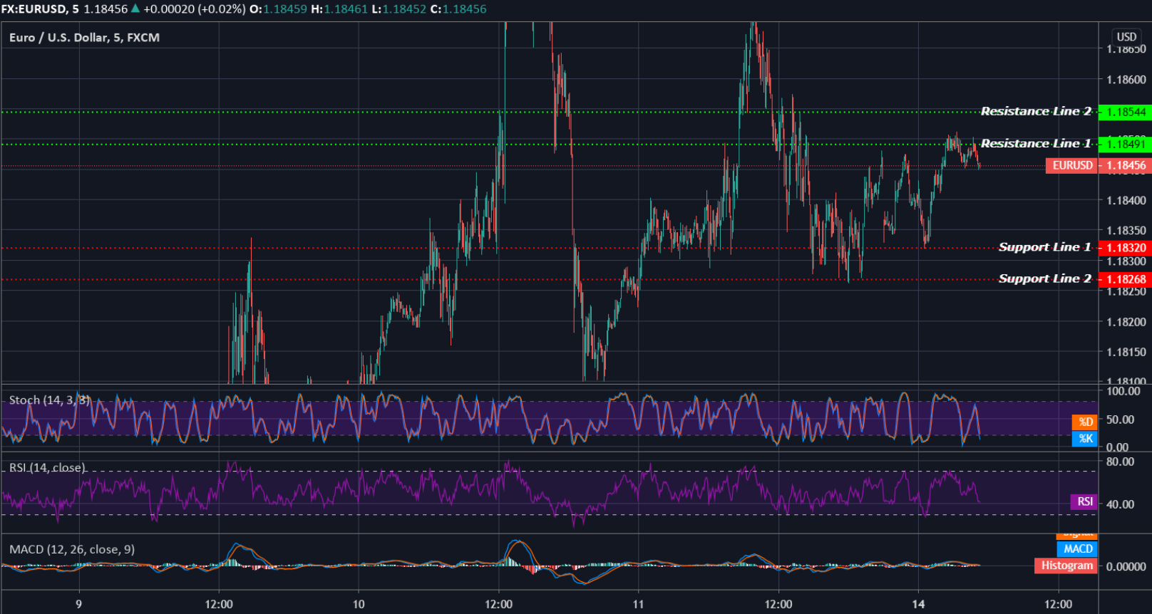
Task: Click the orange %D stochastic label
Action: point(1085,422)
